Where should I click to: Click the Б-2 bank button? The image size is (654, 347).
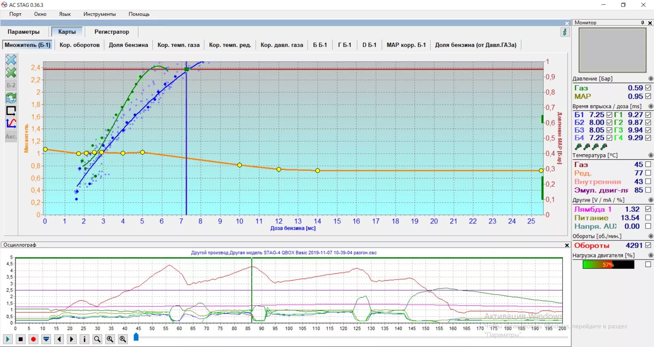pos(11,85)
